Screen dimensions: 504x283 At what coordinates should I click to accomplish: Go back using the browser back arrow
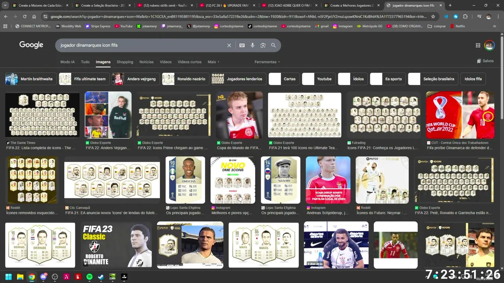coord(6,17)
